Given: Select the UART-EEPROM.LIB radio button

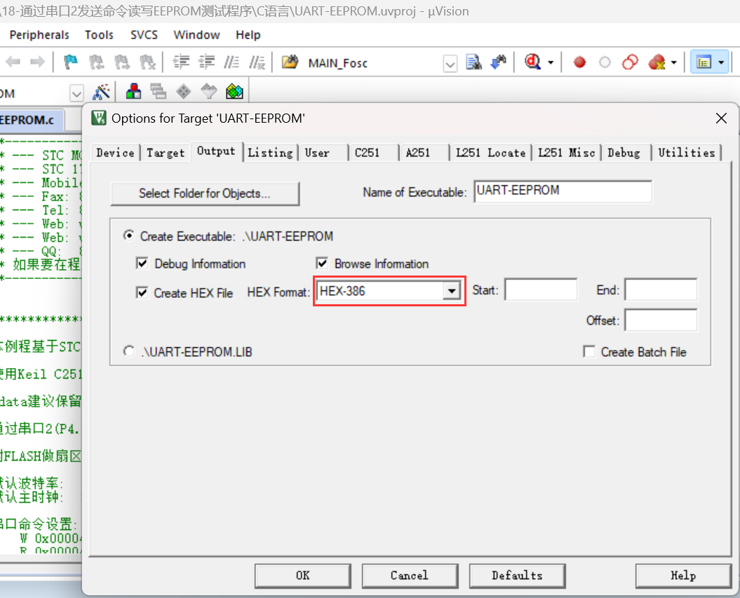Looking at the screenshot, I should [x=129, y=351].
